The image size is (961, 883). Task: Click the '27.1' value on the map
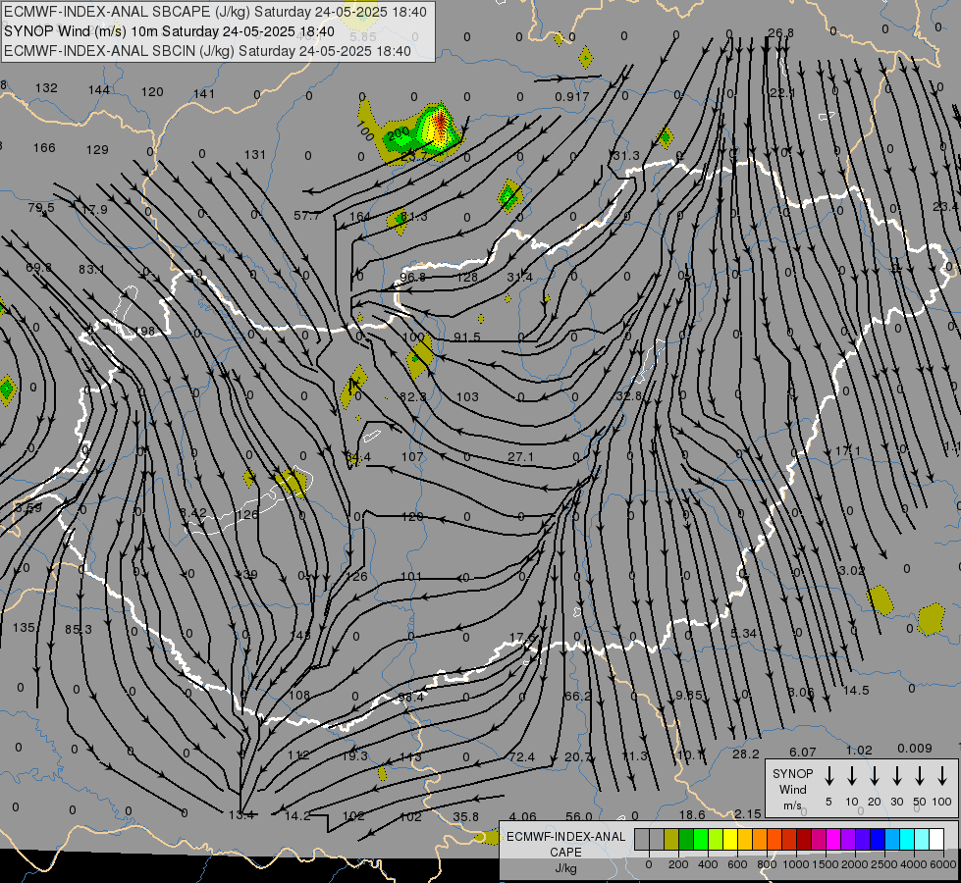point(520,457)
